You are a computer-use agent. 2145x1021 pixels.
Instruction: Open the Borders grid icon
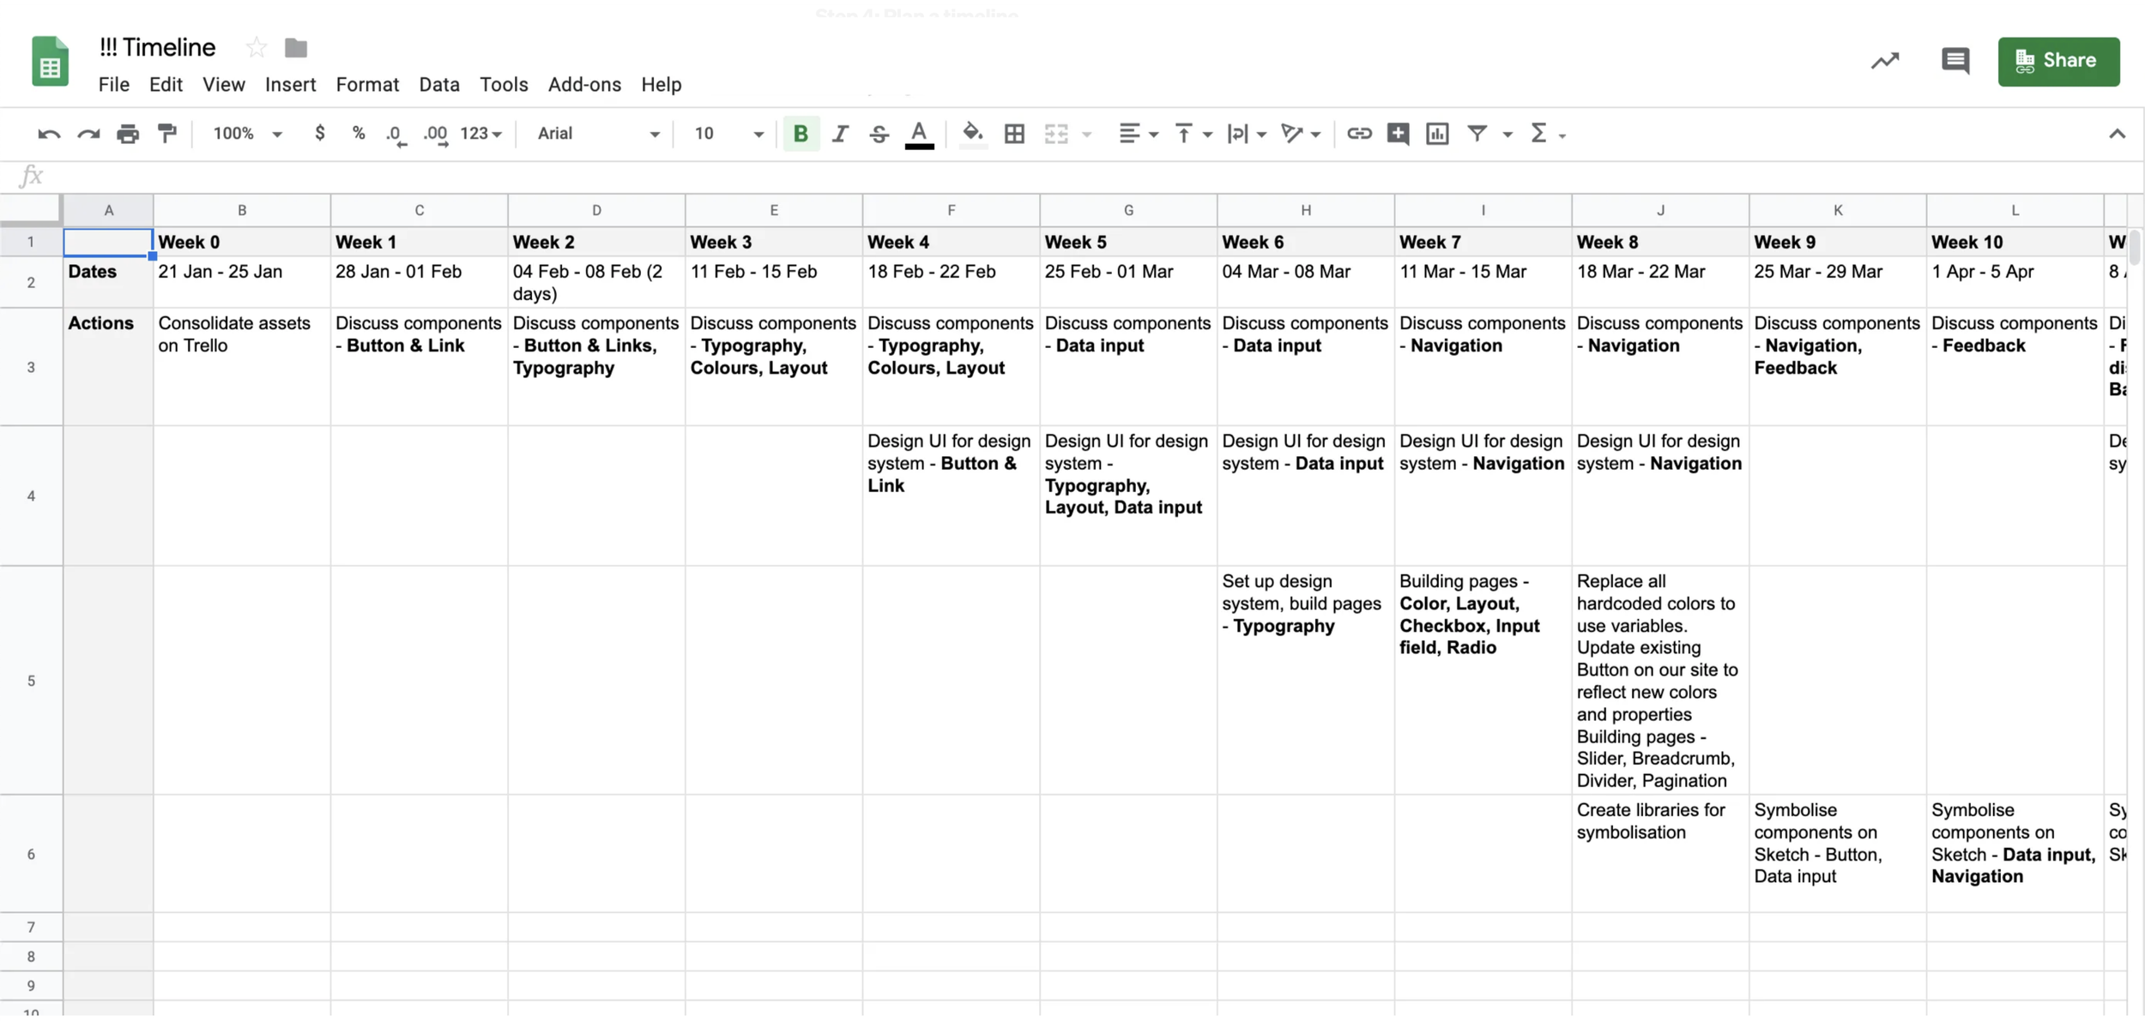(1014, 134)
